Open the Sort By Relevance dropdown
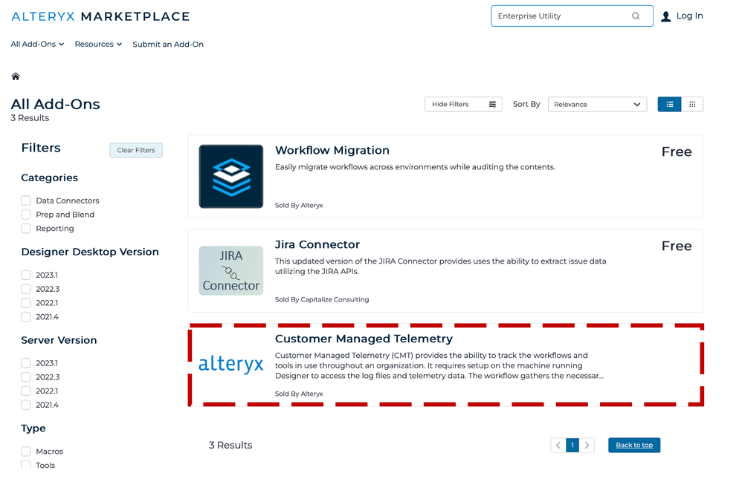The height and width of the screenshot is (479, 742). tap(597, 105)
